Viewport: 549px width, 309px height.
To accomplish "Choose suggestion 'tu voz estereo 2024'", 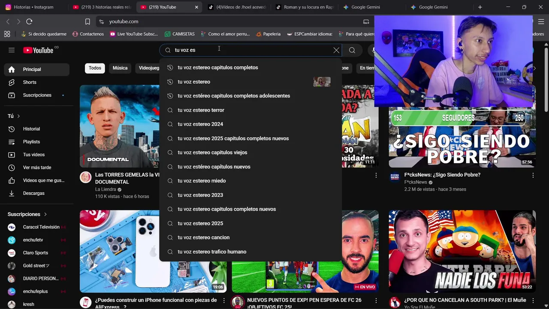I will click(250, 124).
